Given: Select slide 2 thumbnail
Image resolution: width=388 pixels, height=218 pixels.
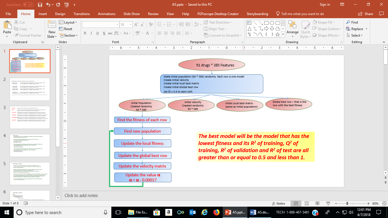Looking at the screenshot, I should (x=30, y=89).
